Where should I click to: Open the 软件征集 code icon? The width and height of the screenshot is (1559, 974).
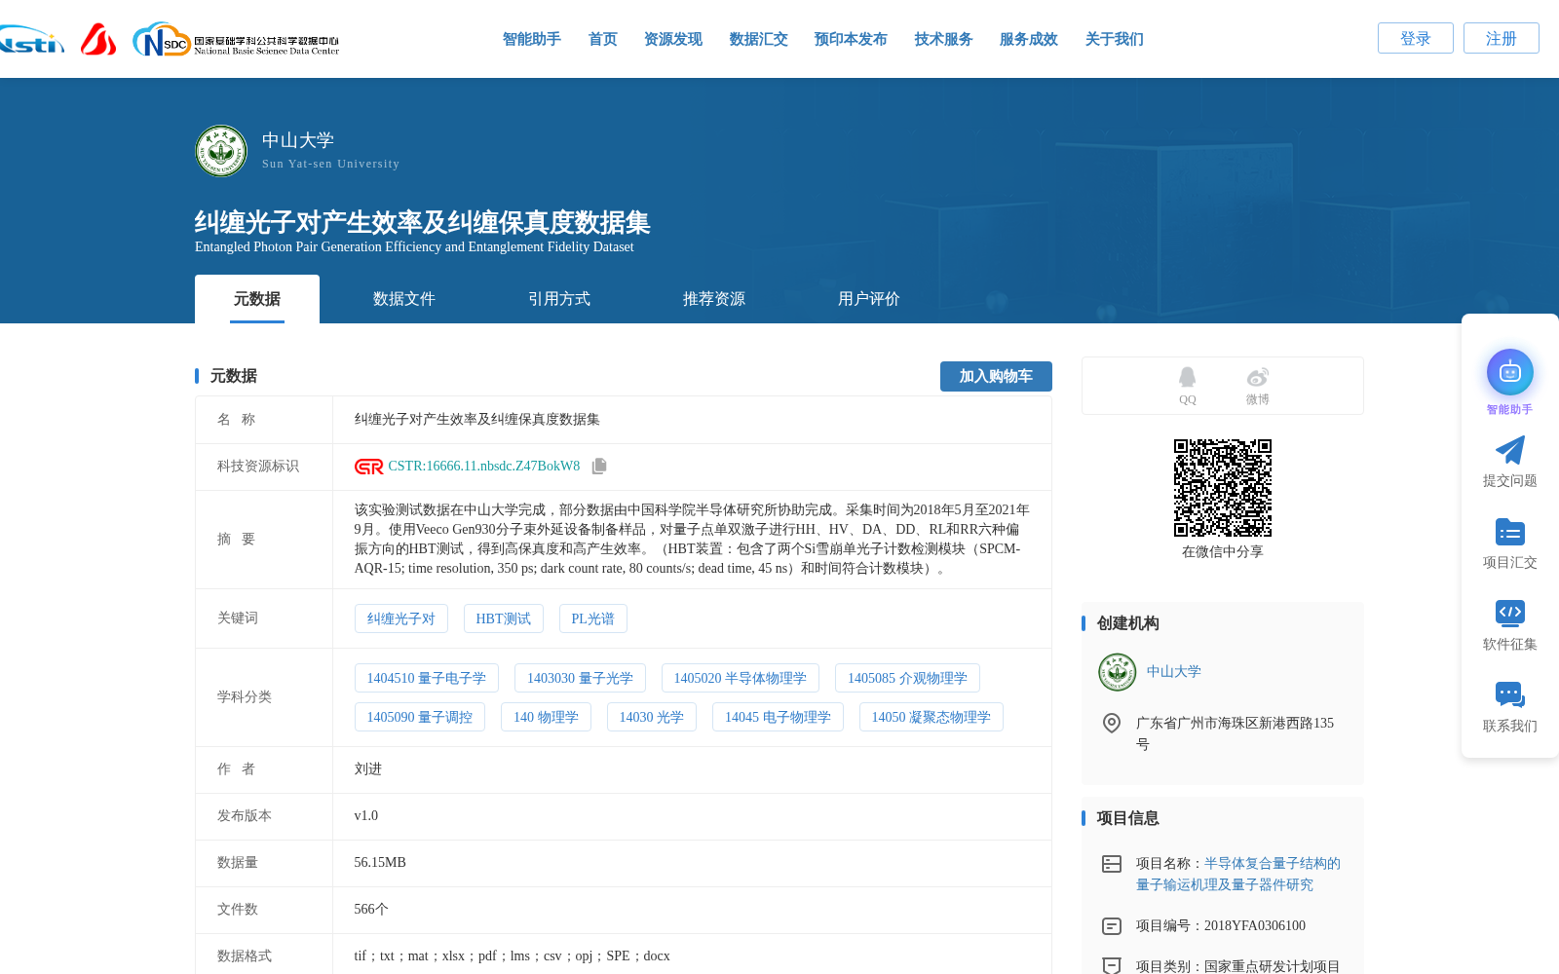[1509, 613]
